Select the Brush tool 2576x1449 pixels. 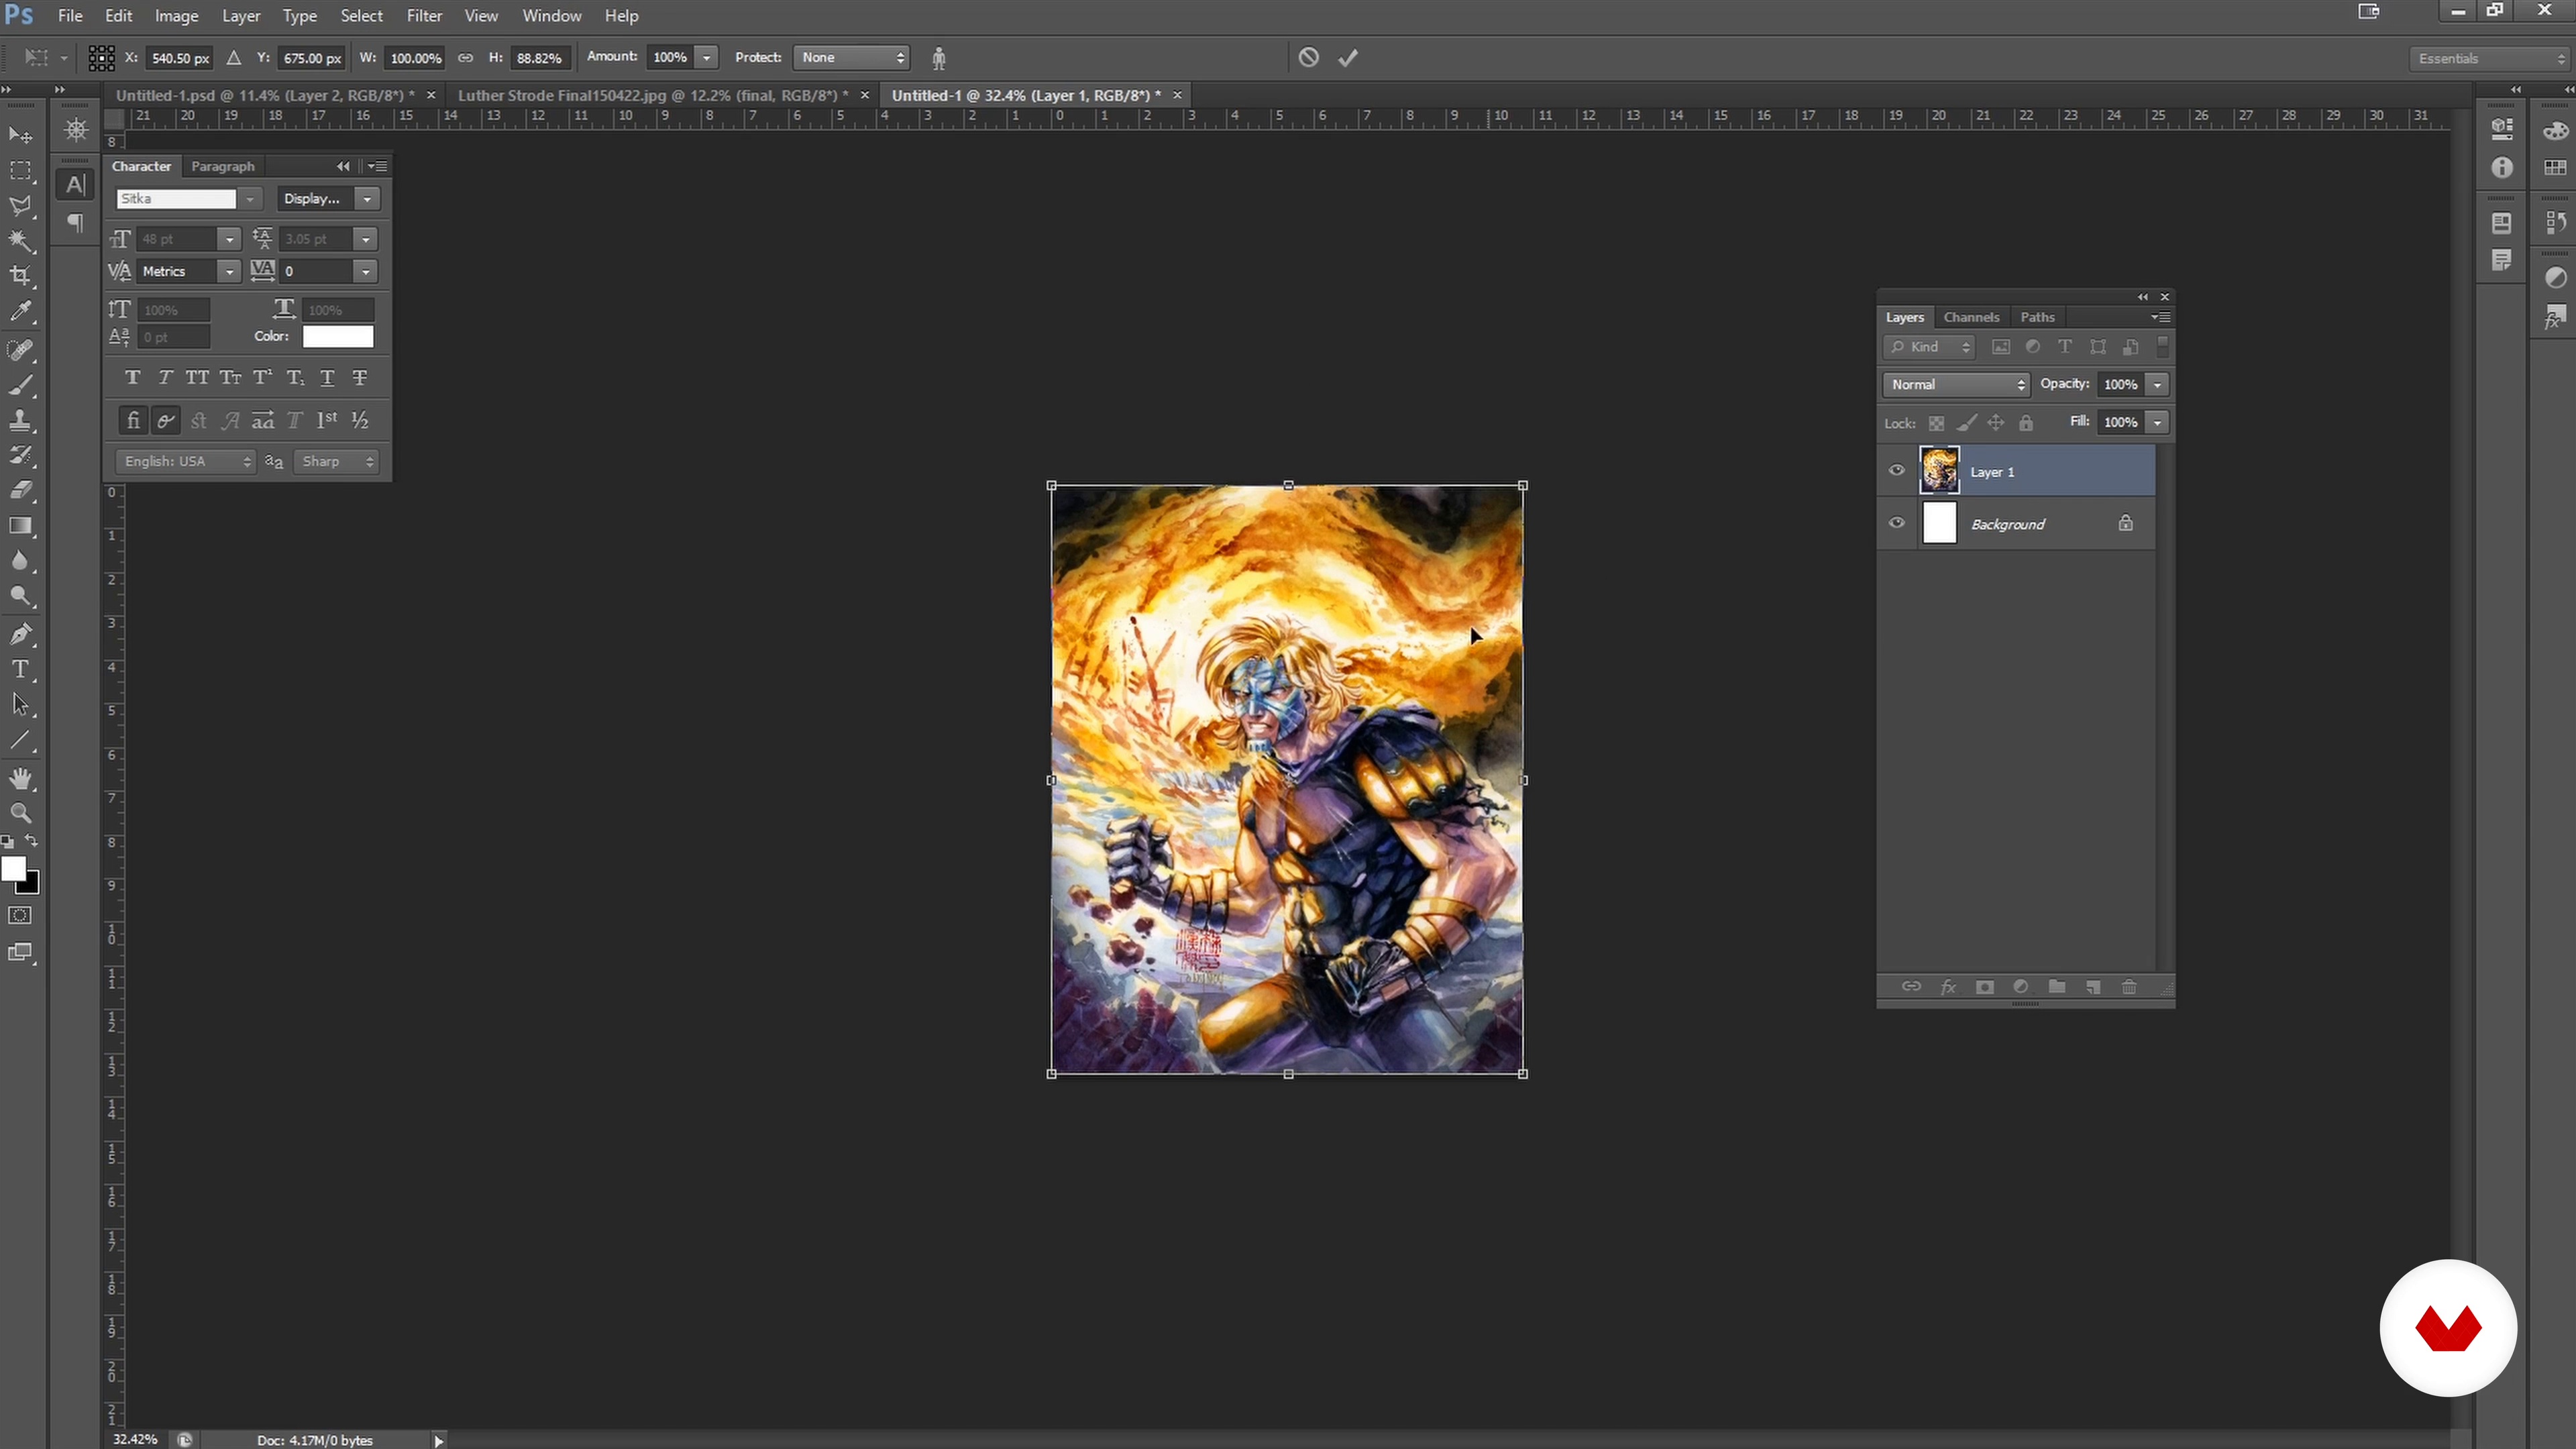point(20,385)
